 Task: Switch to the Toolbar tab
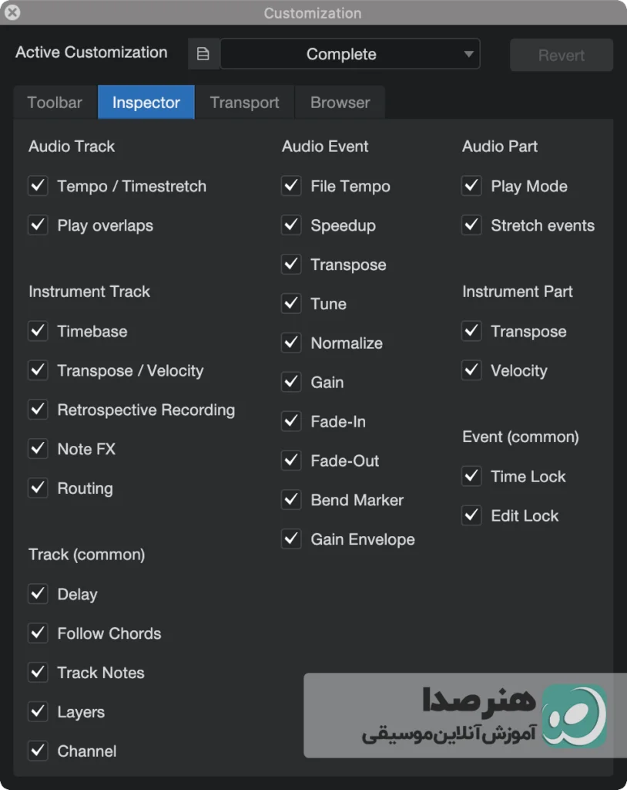pyautogui.click(x=55, y=103)
